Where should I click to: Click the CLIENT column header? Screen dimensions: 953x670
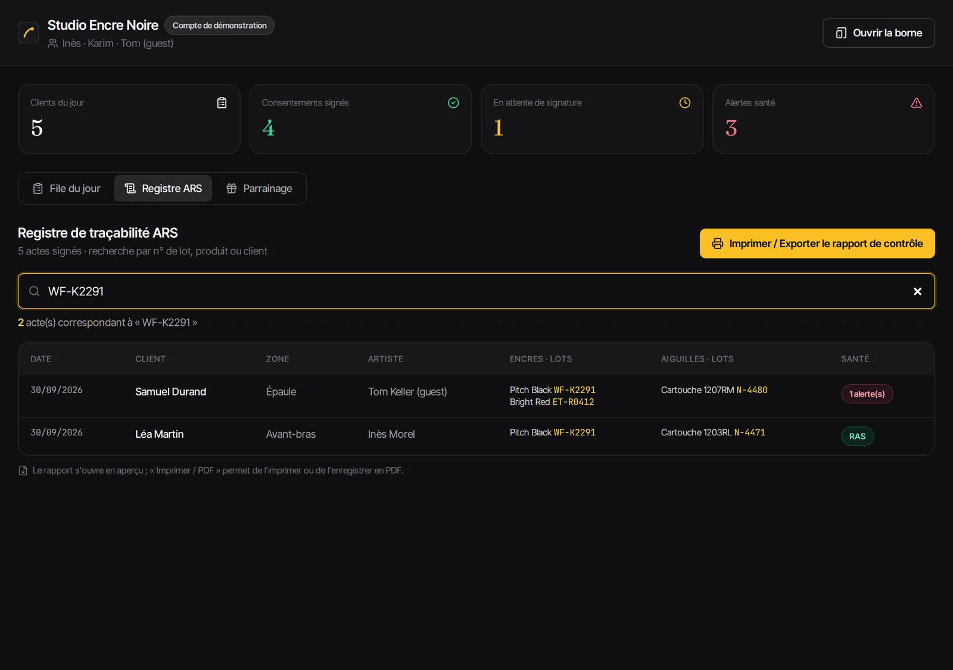(150, 359)
